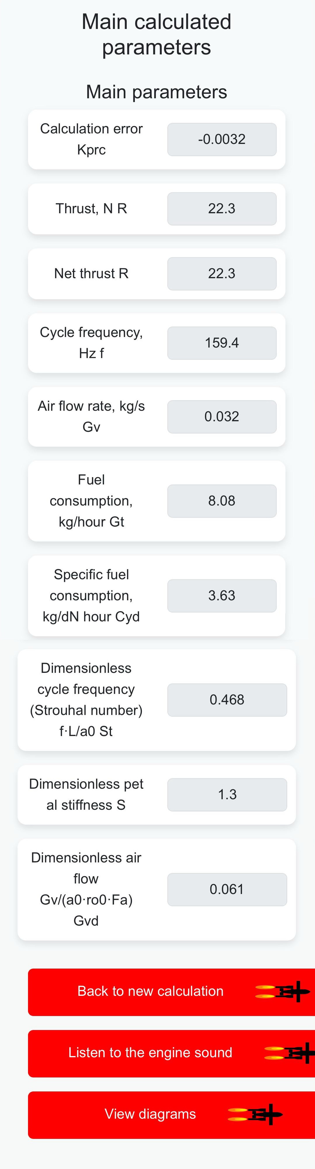Click the Dimensionless air flow 0.061 field
Viewport: 315px width, 1169px height.
click(x=227, y=889)
